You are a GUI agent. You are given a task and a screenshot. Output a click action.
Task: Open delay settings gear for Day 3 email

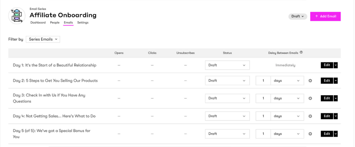[x=310, y=98]
